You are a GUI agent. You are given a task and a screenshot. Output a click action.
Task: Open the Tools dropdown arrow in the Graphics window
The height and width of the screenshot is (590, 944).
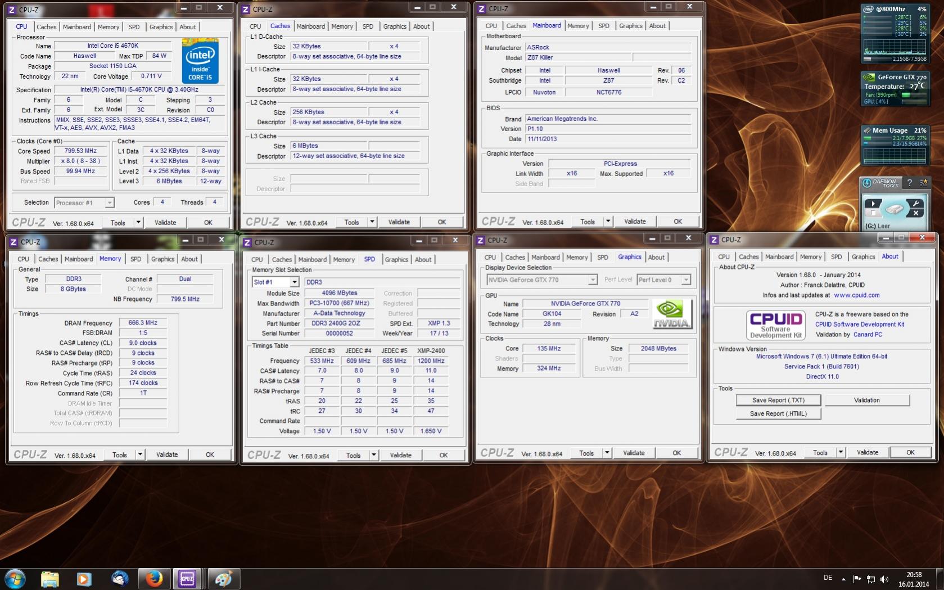click(607, 453)
